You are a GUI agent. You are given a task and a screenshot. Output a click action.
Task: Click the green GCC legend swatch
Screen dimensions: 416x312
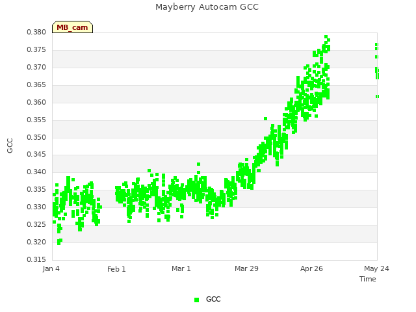[196, 300]
